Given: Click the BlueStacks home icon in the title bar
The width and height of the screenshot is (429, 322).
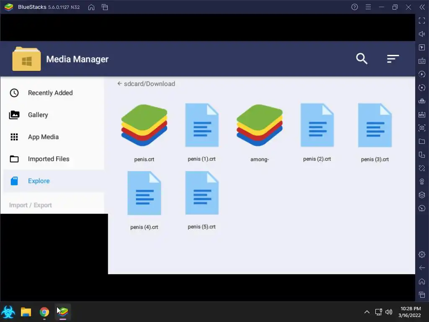Looking at the screenshot, I should coord(91,7).
